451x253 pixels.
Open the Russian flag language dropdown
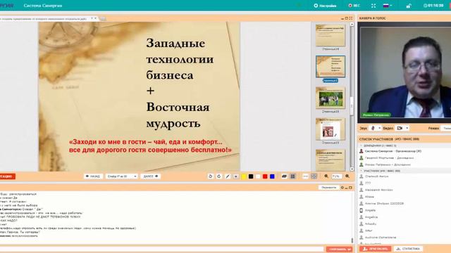pyautogui.click(x=388, y=6)
